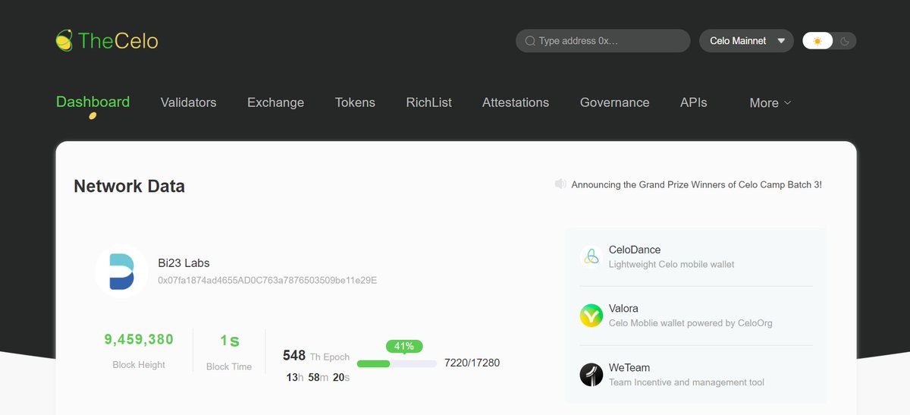Click the Network Data heading
Image resolution: width=910 pixels, height=415 pixels.
click(x=129, y=186)
